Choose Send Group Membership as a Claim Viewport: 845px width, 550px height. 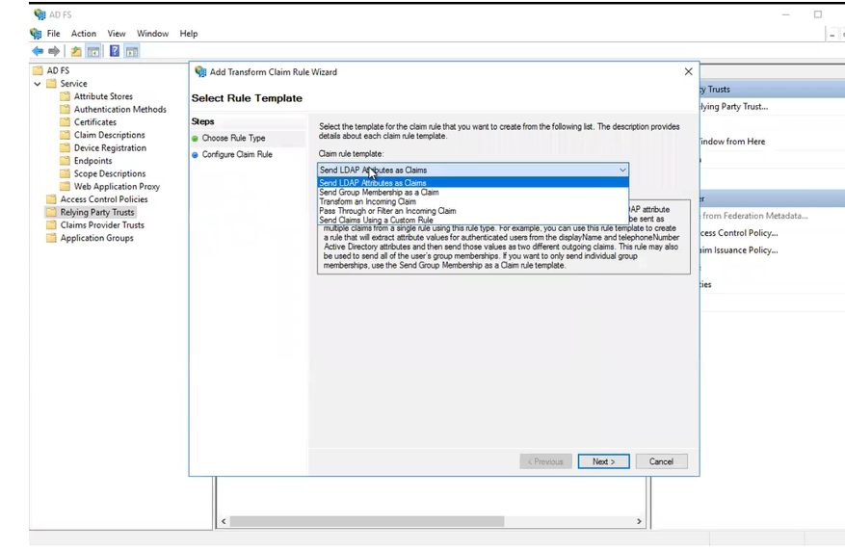click(379, 193)
